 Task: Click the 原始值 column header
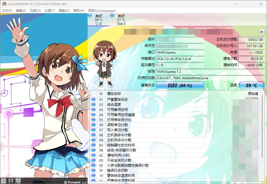point(253,94)
